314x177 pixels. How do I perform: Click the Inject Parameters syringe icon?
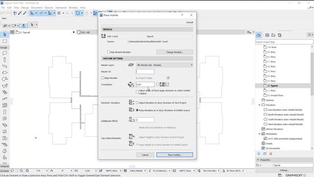[x=25, y=13]
